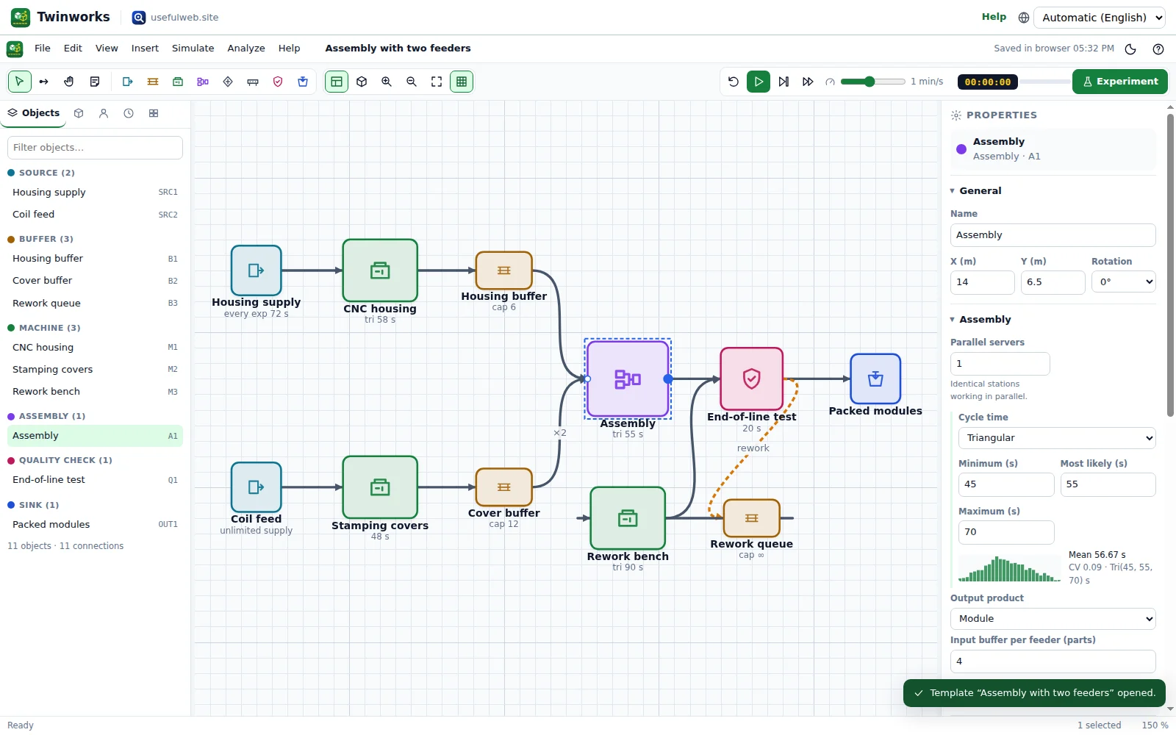
Task: Insert an Assembly object from toolbar
Action: pos(203,82)
